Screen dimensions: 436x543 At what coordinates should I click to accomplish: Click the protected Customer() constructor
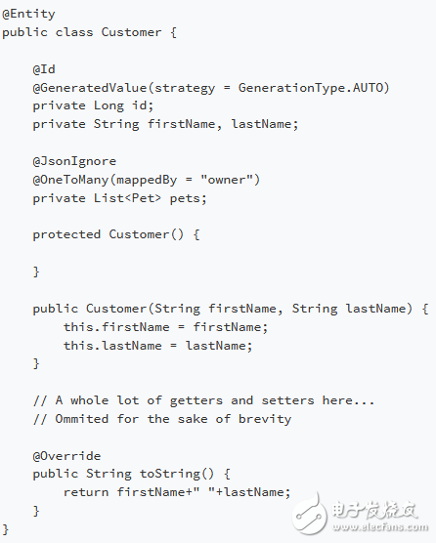(116, 234)
